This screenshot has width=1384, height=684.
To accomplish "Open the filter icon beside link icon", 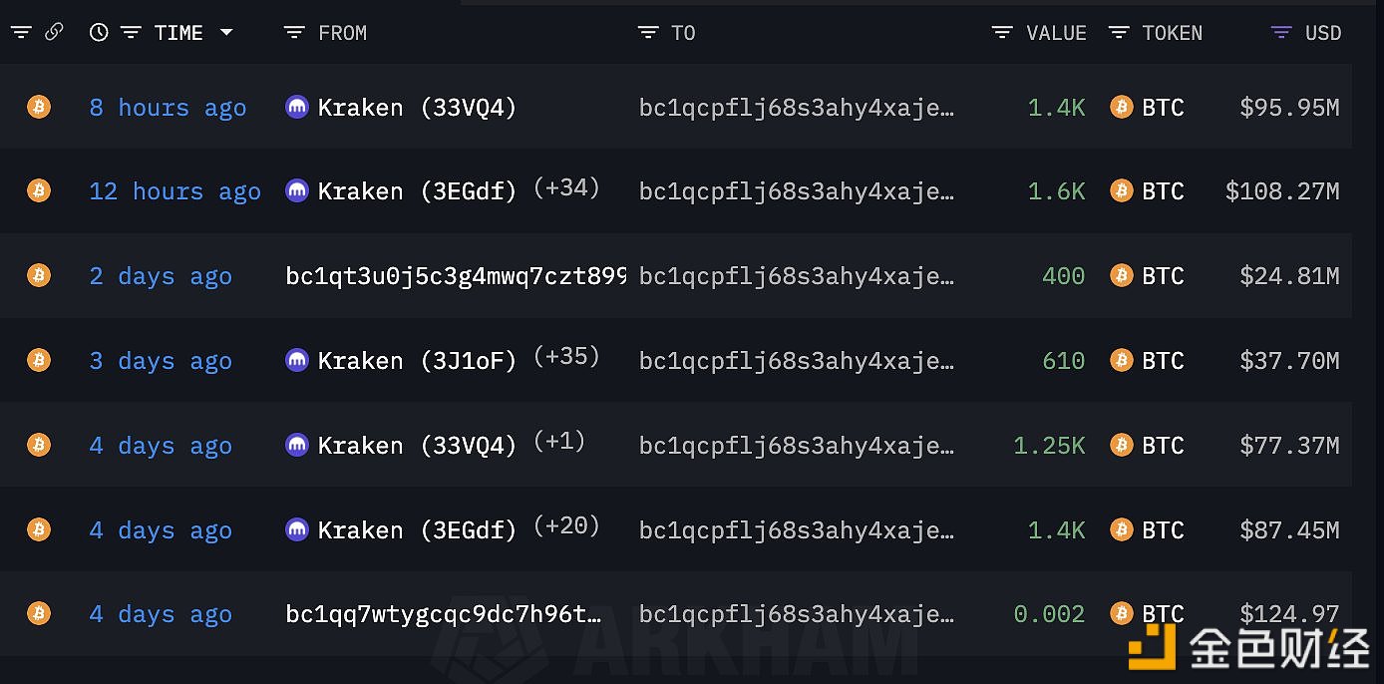I will coord(21,32).
